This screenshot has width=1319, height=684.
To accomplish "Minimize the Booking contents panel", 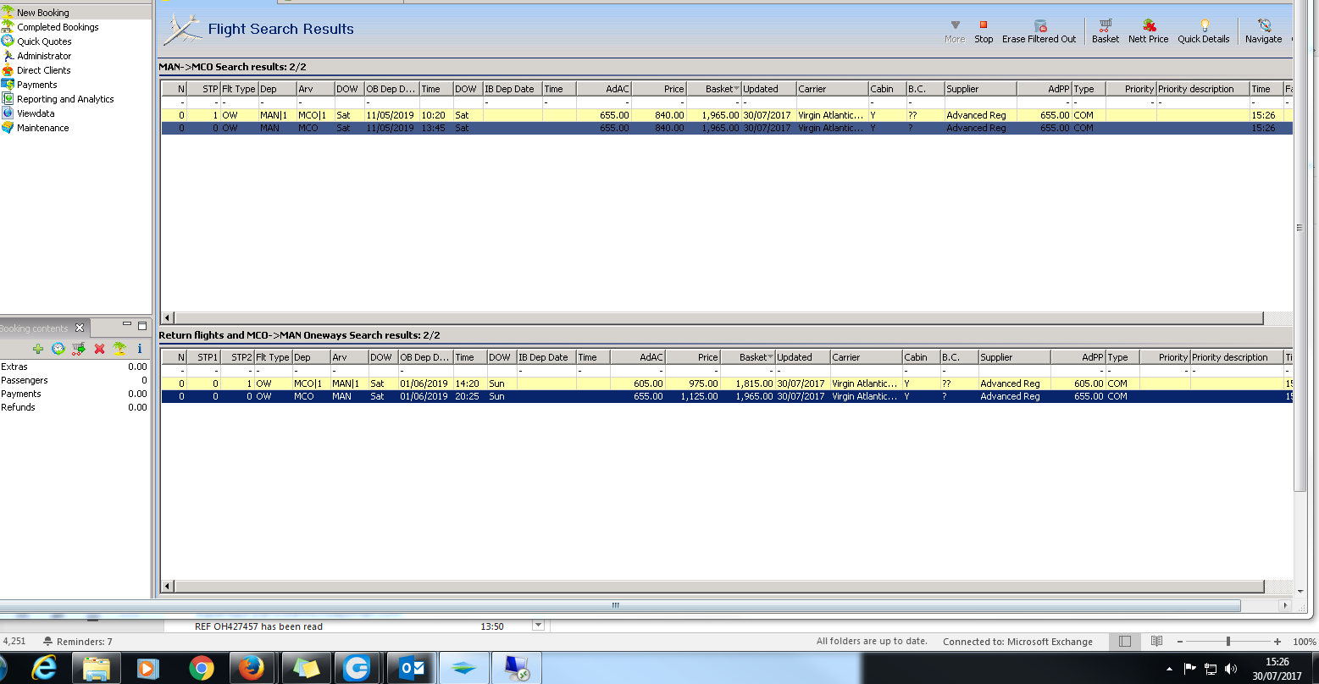I will pos(127,325).
